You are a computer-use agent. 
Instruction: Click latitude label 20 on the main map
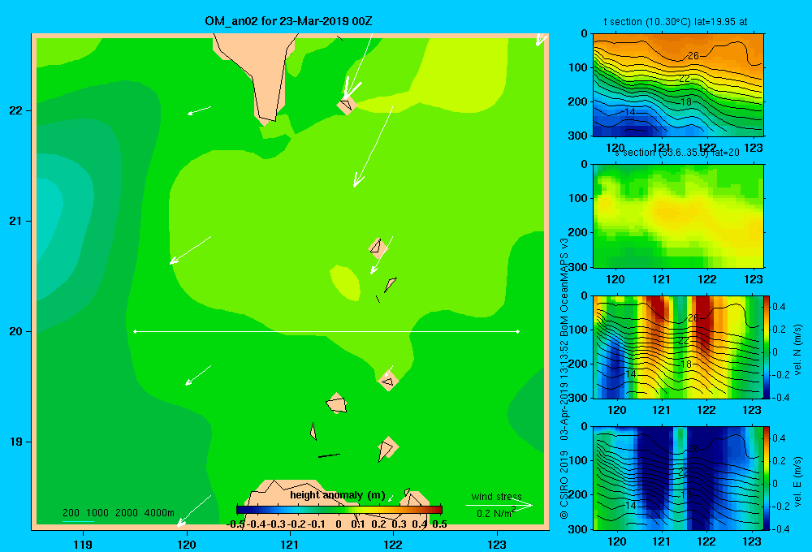click(16, 331)
